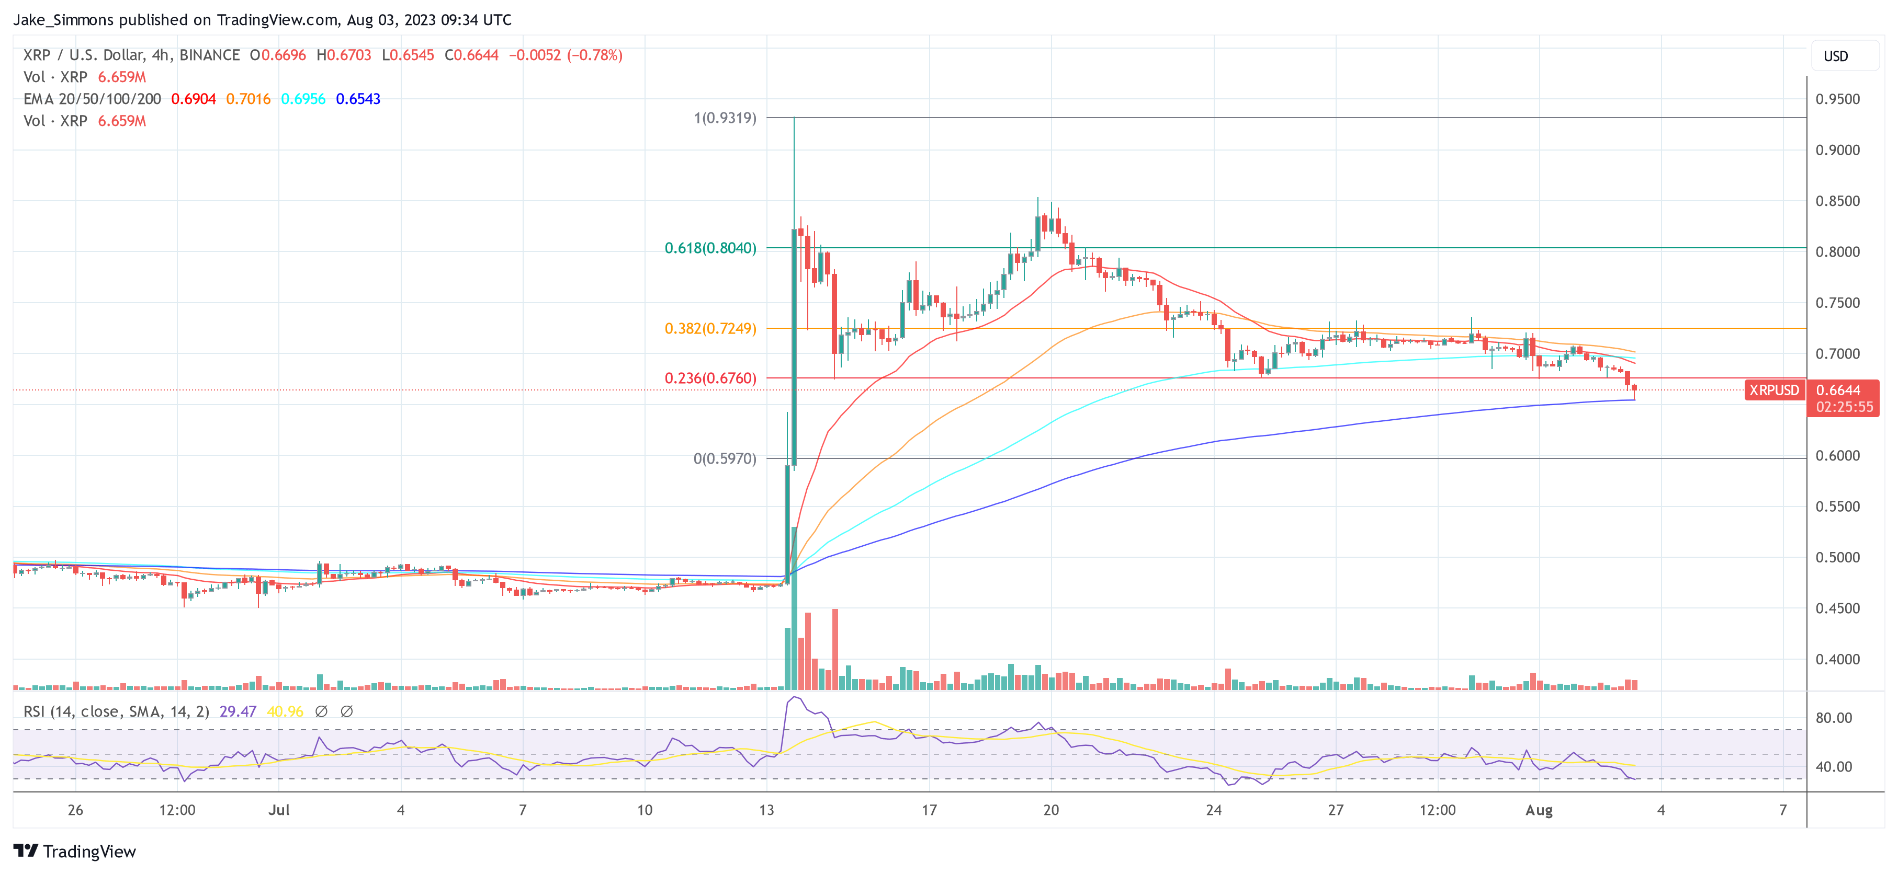The image size is (1898, 874).
Task: Click the 17 date label on time axis
Action: point(929,810)
